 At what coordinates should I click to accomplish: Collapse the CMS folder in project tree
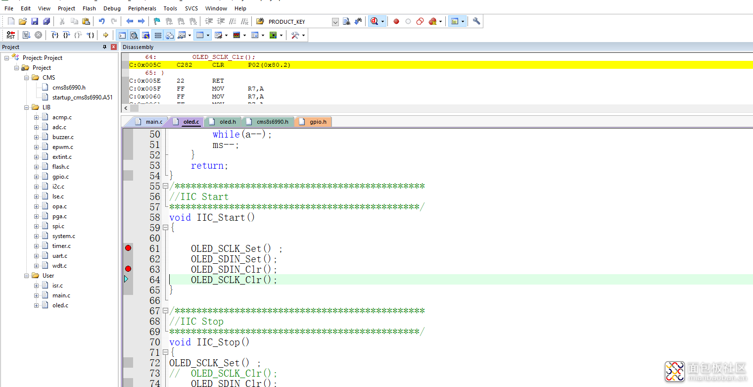(27, 78)
